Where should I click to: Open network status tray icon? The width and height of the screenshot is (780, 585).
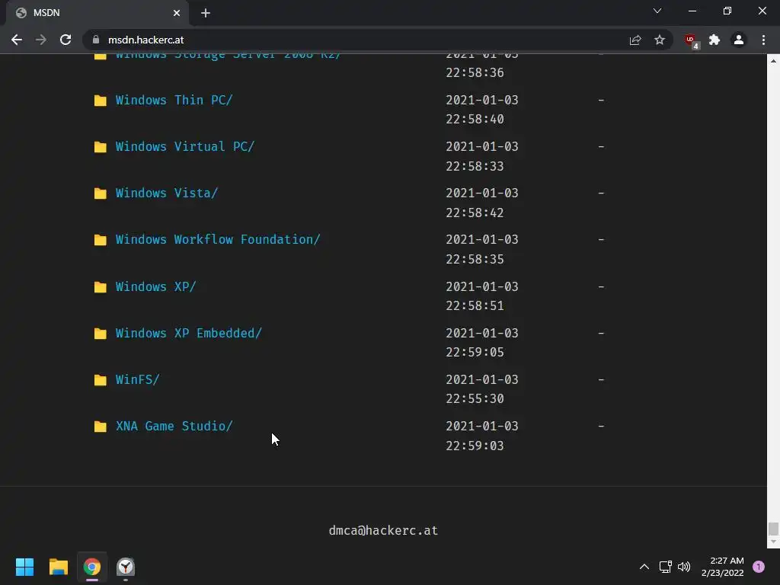pyautogui.click(x=665, y=567)
